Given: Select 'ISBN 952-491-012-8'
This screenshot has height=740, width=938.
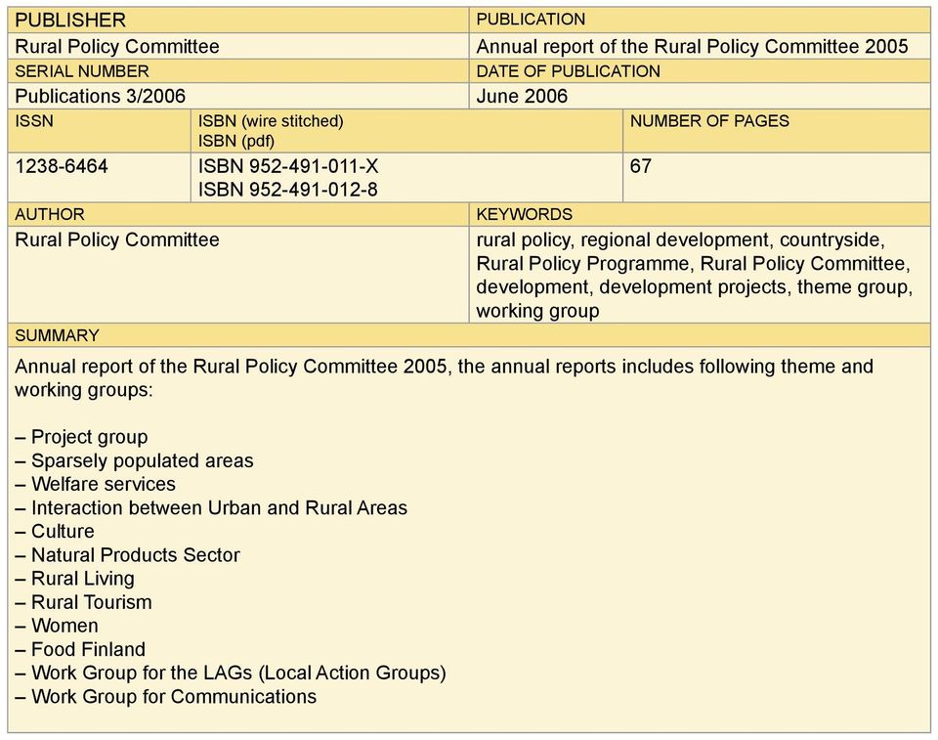Looking at the screenshot, I should click(x=287, y=190).
